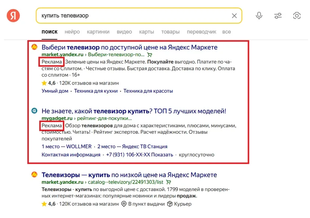The width and height of the screenshot is (310, 218).
Task: Click cart icon beside catalog URL
Action: (x=168, y=182)
